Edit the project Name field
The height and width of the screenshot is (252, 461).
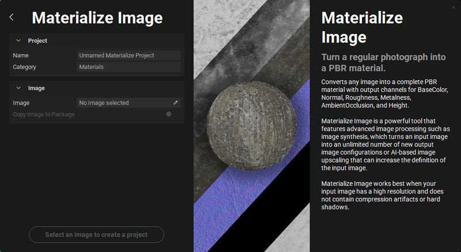point(129,55)
